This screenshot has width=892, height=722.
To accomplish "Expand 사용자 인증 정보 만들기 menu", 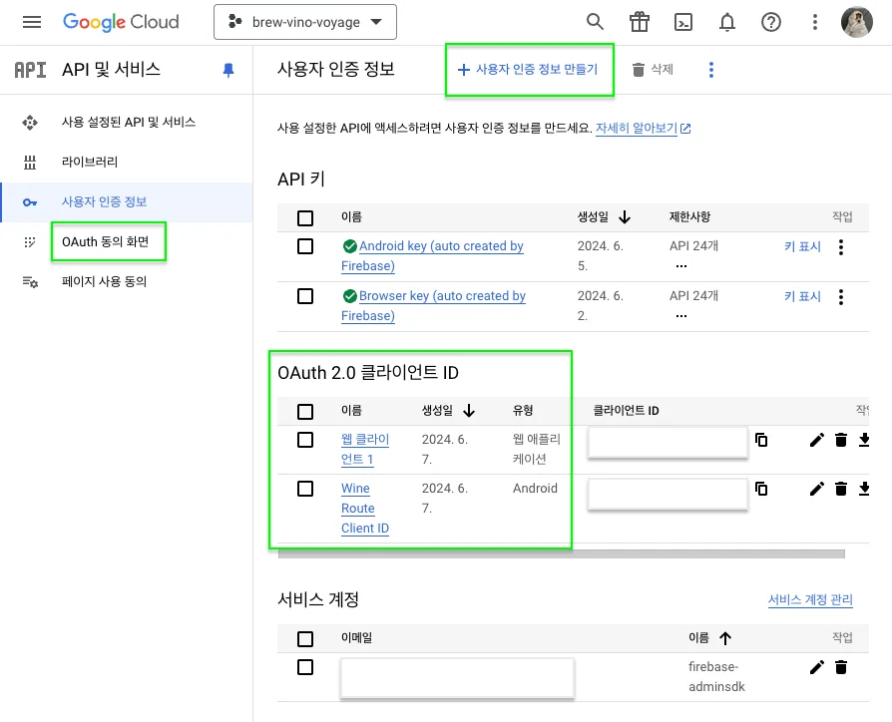I will pyautogui.click(x=528, y=70).
